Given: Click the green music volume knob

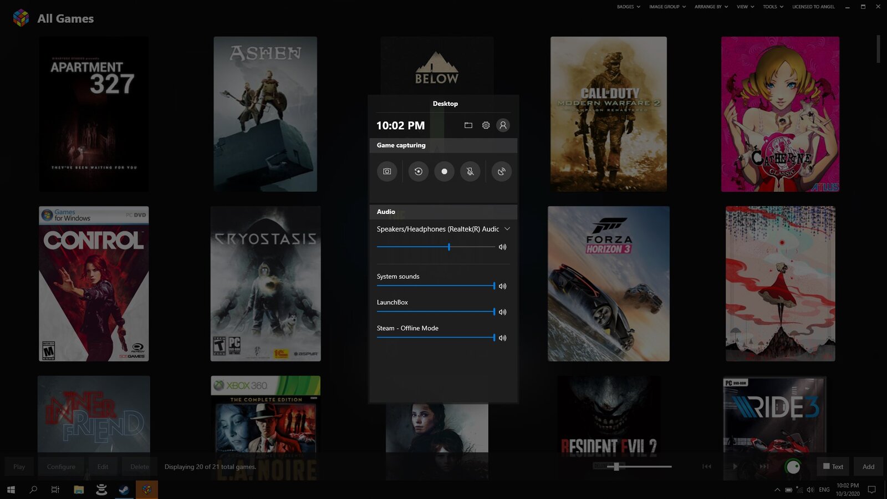Looking at the screenshot, I should 793,467.
